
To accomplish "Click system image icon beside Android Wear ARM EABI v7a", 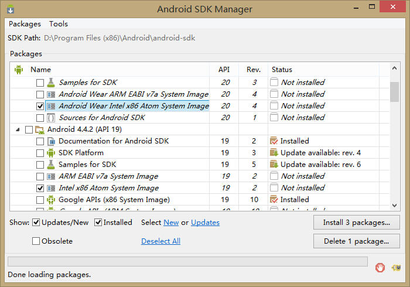I will [x=51, y=94].
